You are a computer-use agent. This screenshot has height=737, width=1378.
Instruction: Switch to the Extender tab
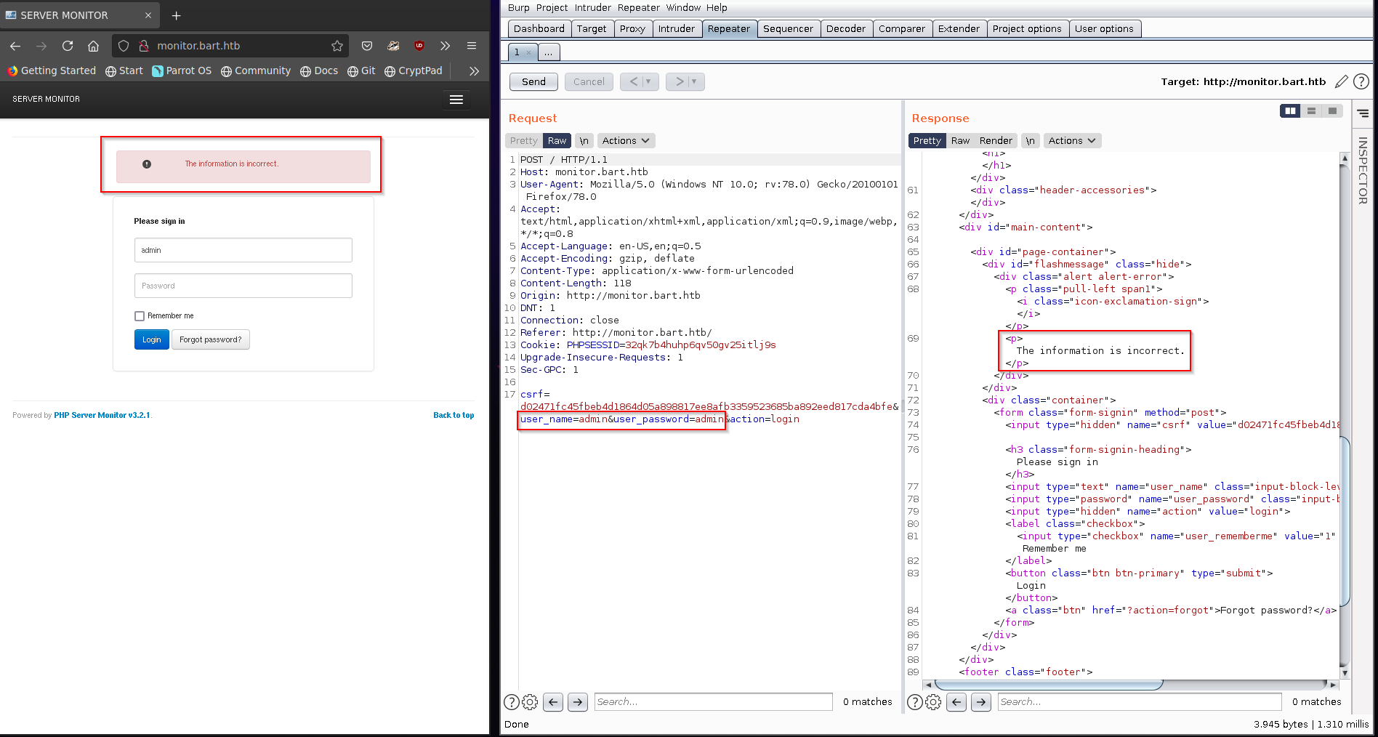[x=959, y=29]
